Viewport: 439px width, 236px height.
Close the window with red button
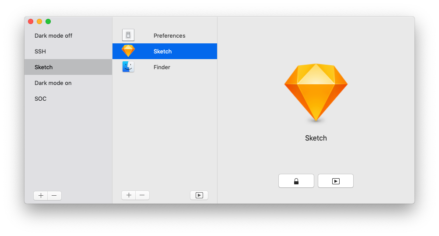tap(31, 21)
